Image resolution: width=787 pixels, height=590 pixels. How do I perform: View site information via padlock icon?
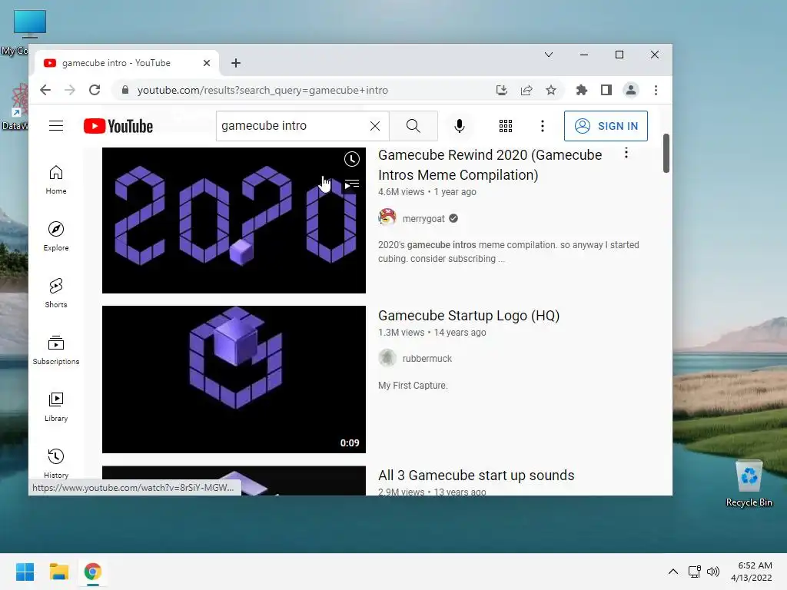[x=125, y=91]
